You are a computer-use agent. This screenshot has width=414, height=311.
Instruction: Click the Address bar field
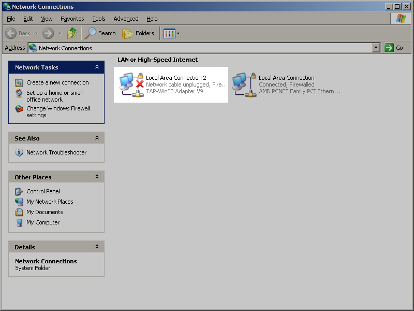[204, 48]
